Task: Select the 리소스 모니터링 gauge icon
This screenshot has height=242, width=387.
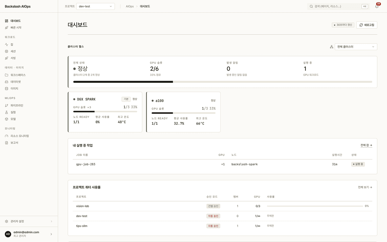Action: [6, 136]
